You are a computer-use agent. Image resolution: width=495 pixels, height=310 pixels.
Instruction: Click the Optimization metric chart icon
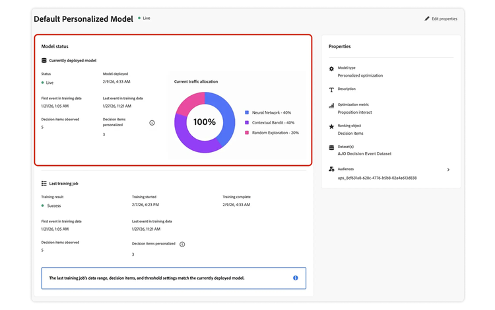click(x=331, y=106)
